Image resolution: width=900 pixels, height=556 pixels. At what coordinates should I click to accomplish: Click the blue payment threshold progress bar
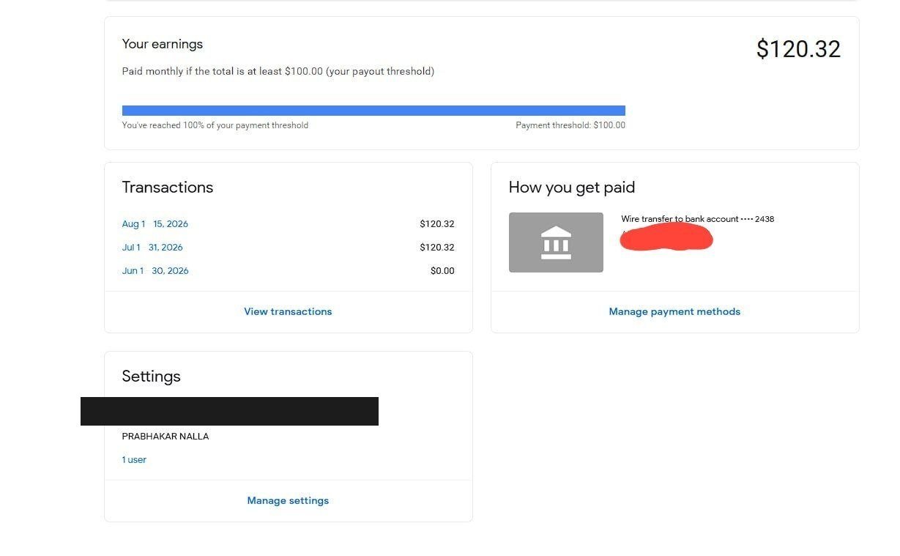(373, 111)
